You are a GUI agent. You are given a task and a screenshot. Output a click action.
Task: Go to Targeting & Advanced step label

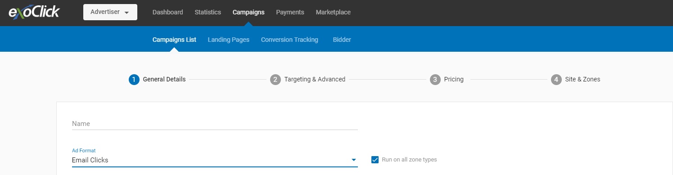pyautogui.click(x=315, y=79)
